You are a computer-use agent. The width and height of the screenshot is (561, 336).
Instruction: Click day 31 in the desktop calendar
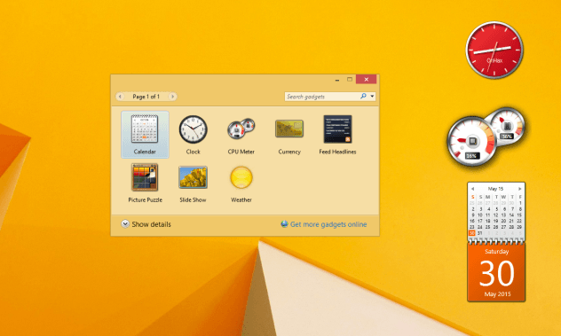tap(480, 233)
